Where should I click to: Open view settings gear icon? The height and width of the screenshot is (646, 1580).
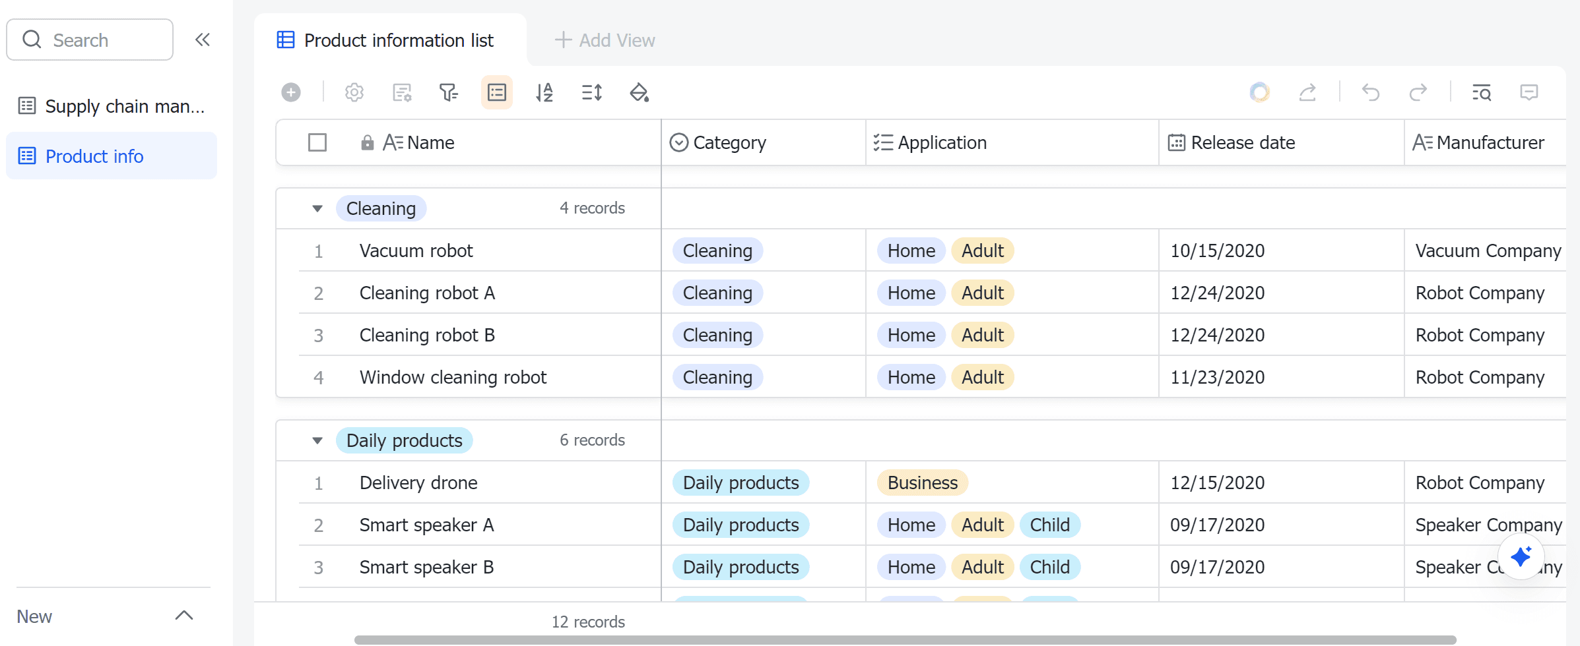354,92
